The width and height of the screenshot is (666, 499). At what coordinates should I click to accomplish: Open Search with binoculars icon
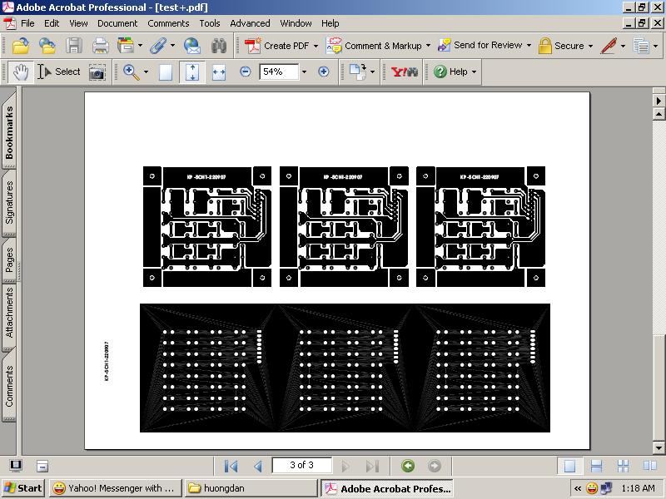click(219, 46)
